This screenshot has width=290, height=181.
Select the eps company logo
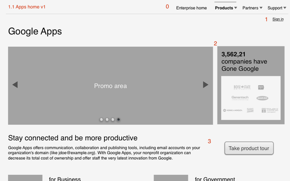tap(261, 87)
